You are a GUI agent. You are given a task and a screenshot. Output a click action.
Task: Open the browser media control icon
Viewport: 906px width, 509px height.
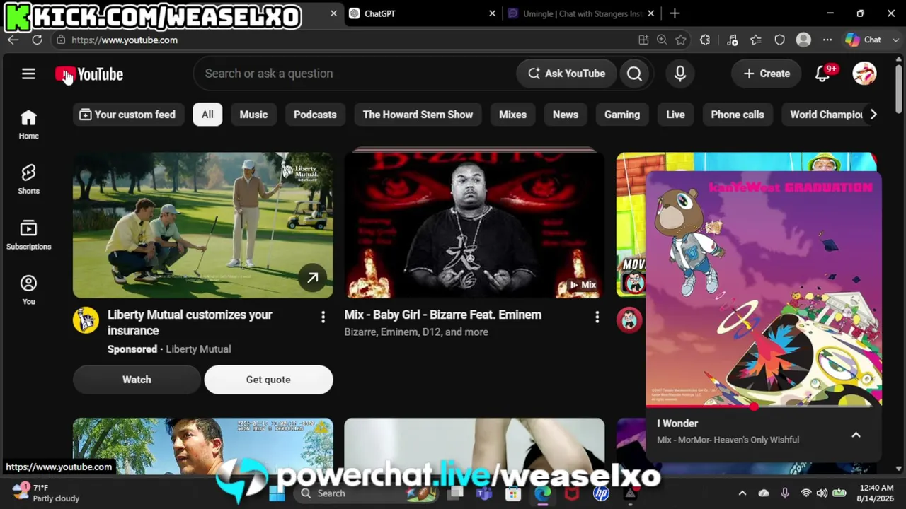733,40
